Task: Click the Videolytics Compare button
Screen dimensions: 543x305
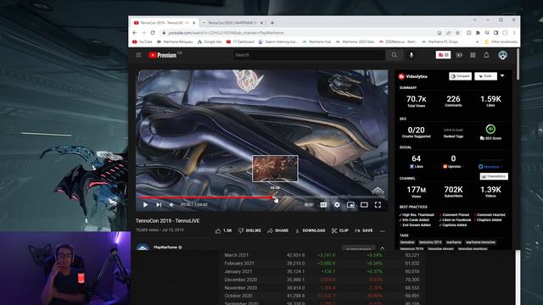Action: pos(460,76)
